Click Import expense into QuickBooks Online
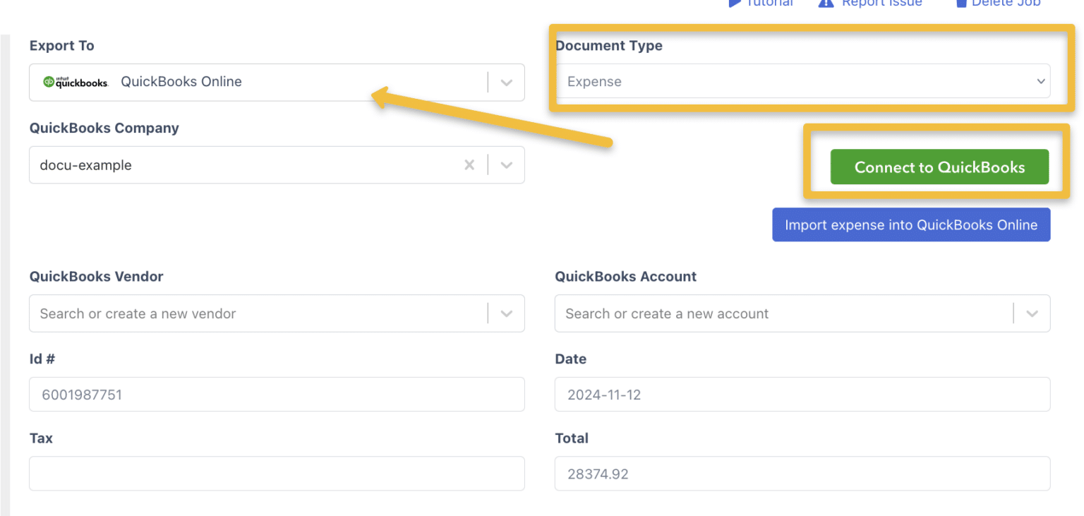The image size is (1084, 516). (910, 224)
